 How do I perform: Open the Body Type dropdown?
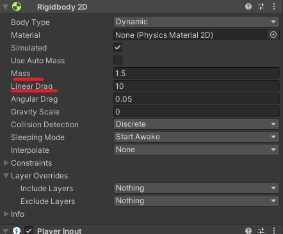[197, 22]
